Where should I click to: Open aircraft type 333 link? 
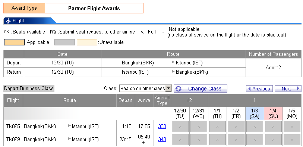point(162,127)
